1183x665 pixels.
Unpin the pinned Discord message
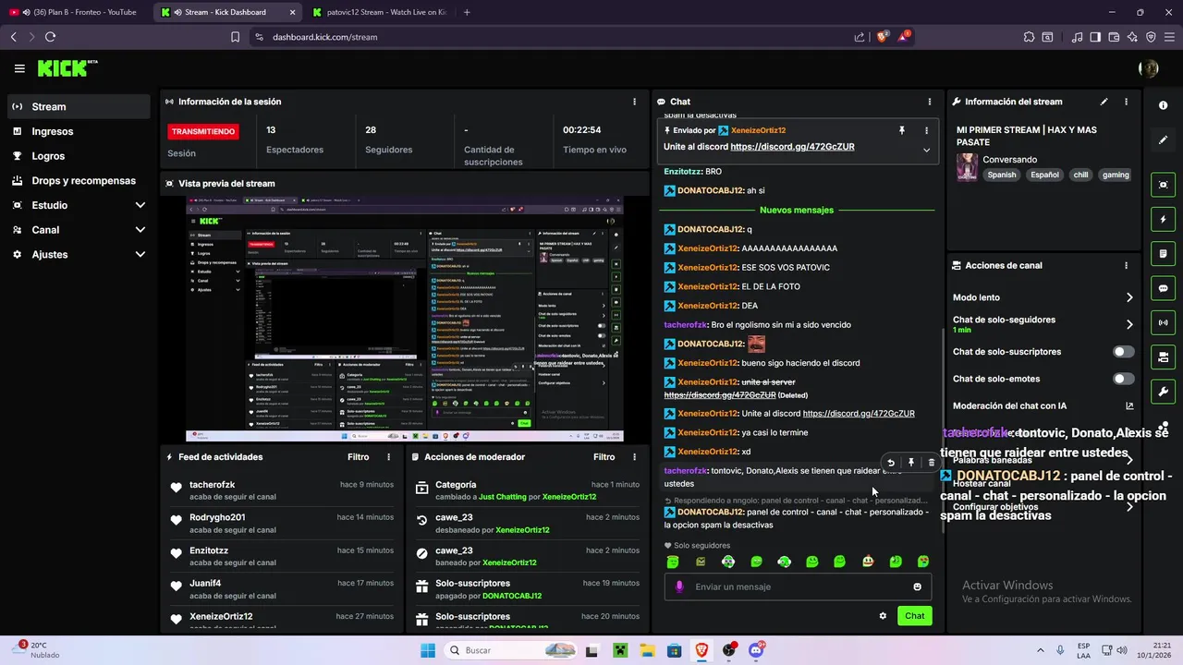point(901,131)
